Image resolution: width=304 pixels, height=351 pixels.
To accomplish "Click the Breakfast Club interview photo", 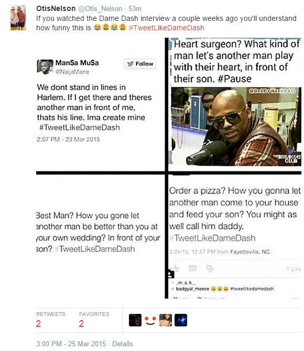I will pos(236,127).
